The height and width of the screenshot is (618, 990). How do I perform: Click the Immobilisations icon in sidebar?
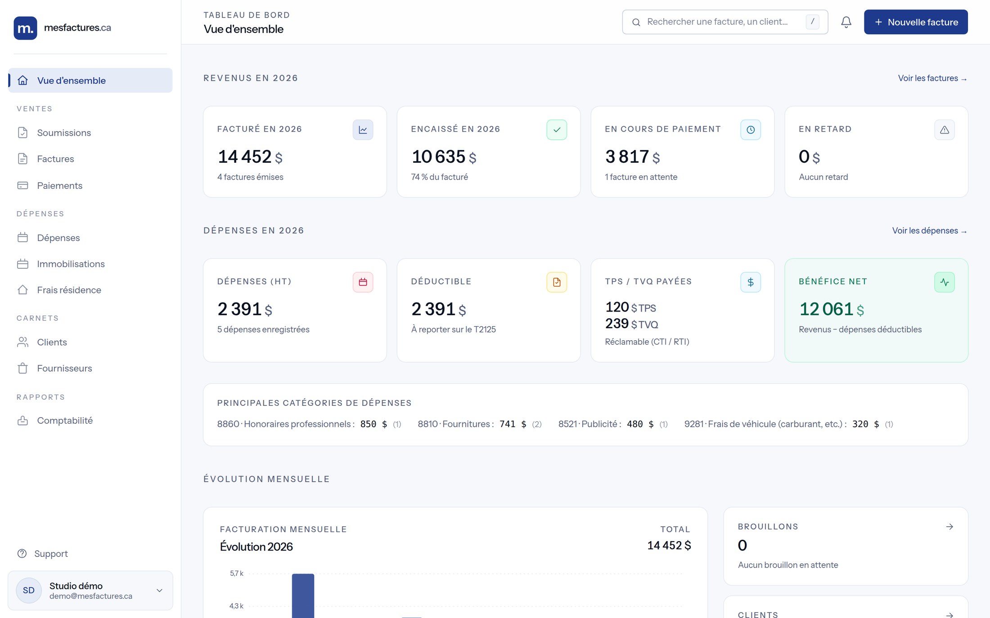click(x=22, y=264)
